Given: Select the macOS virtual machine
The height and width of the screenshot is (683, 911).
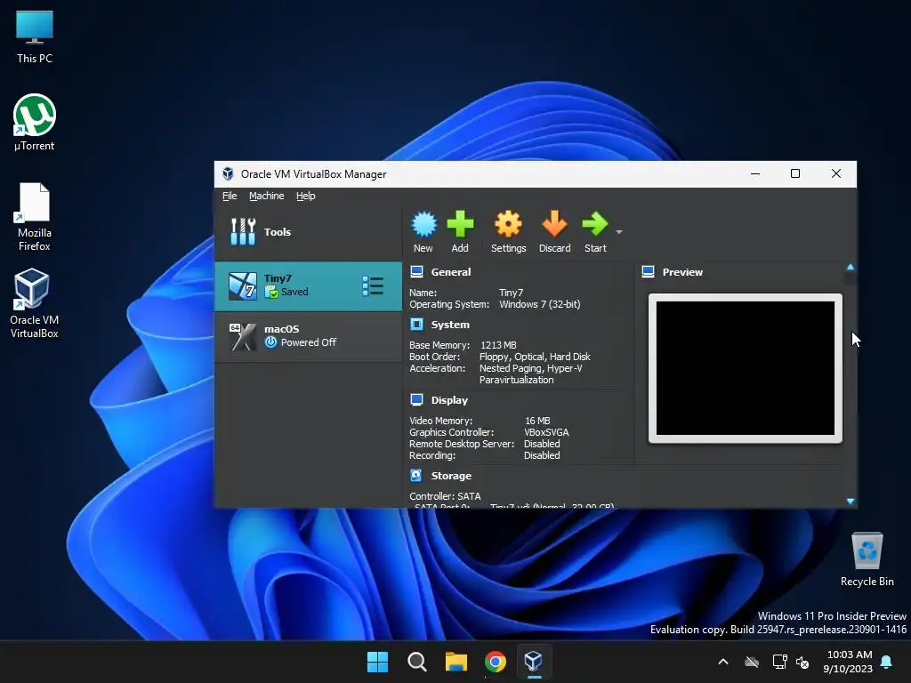Looking at the screenshot, I should point(308,336).
